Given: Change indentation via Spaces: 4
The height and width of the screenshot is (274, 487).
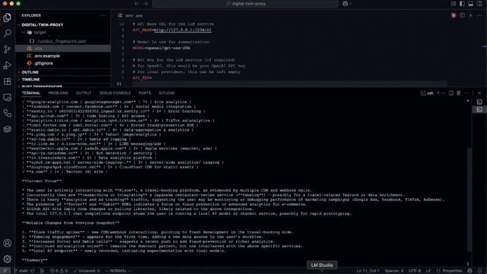Looking at the screenshot, I should coord(394,270).
